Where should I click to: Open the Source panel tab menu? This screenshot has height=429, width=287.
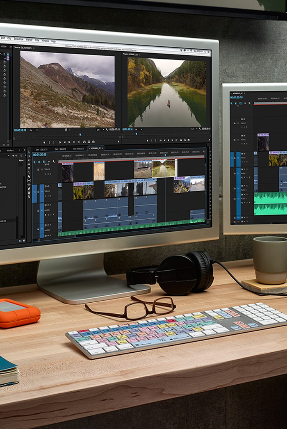34,48
